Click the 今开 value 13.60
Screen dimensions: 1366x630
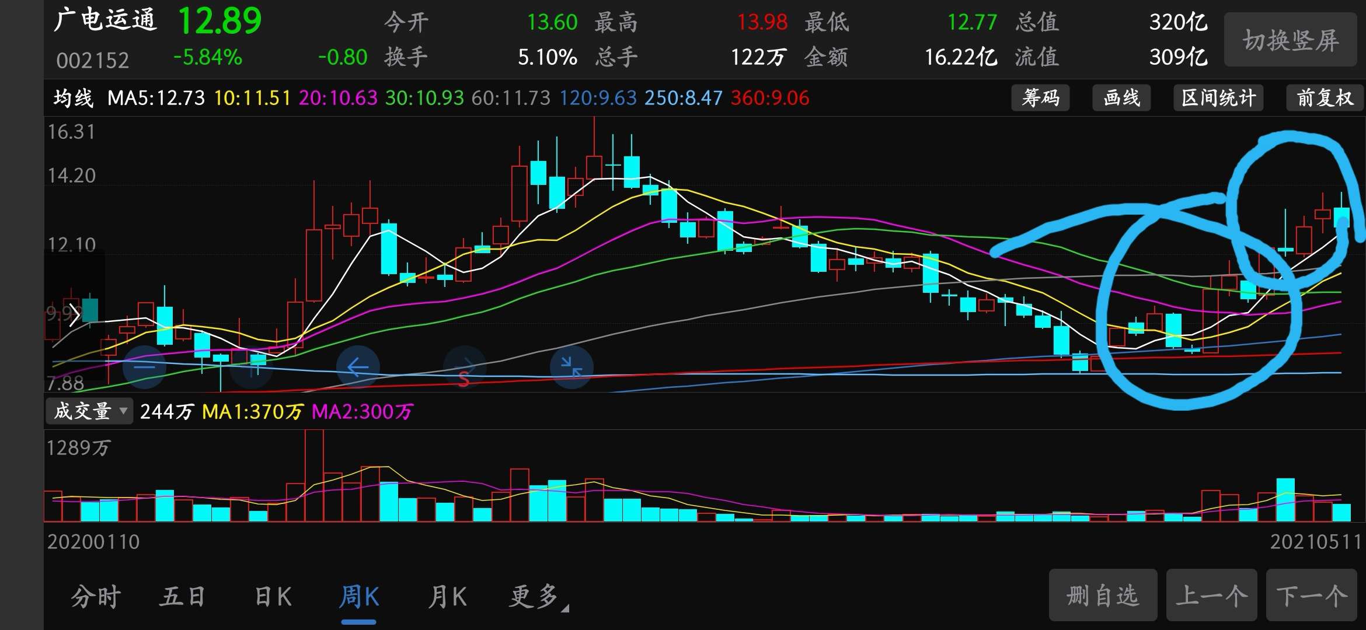point(552,22)
